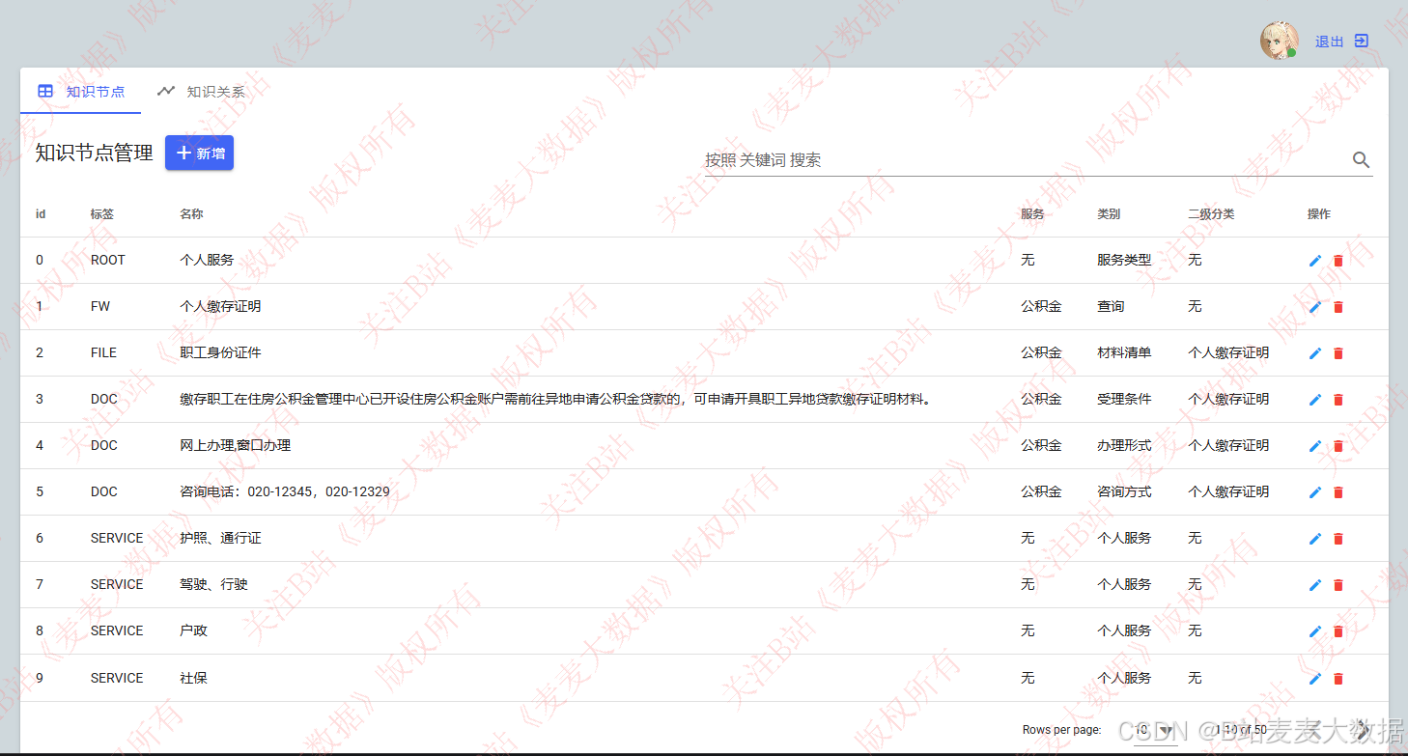Edit row 4 网上办理,窗口办理 pencil icon

click(x=1314, y=446)
